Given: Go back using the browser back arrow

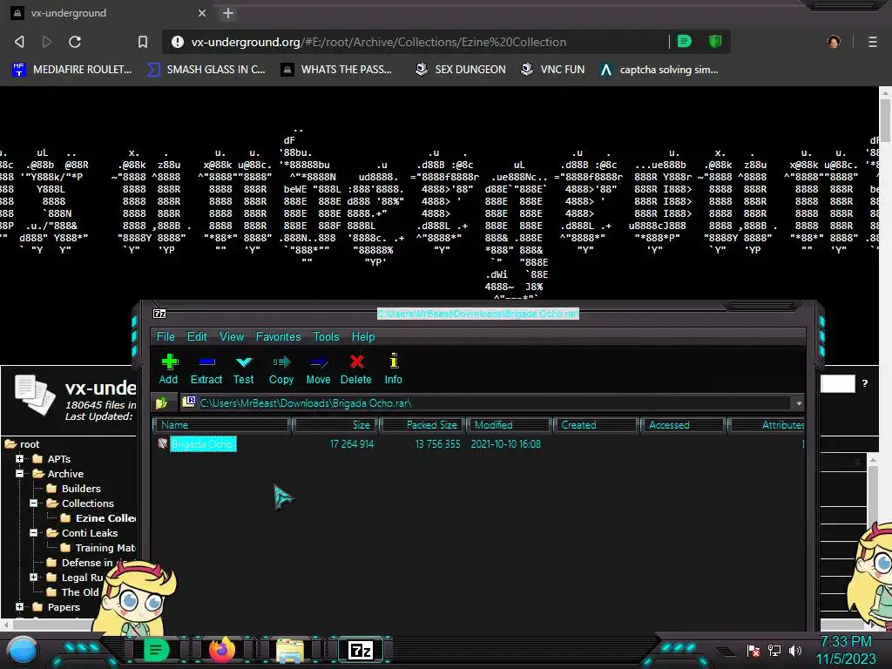Looking at the screenshot, I should [x=19, y=42].
